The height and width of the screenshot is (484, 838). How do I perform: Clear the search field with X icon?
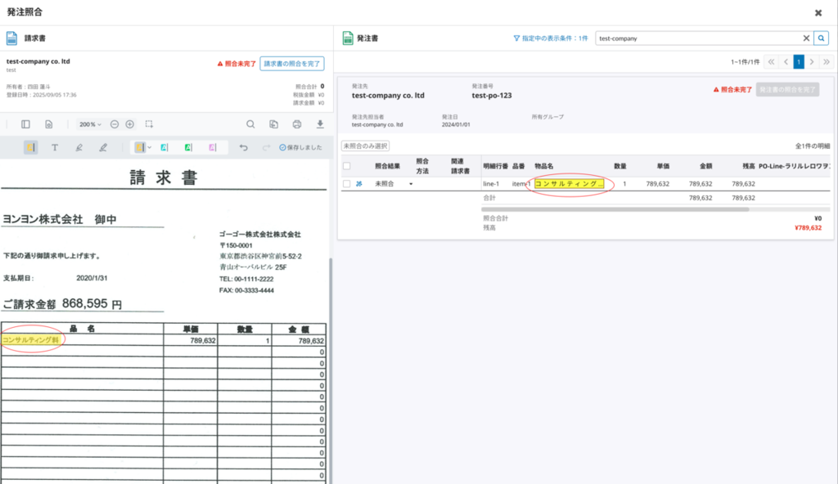806,38
